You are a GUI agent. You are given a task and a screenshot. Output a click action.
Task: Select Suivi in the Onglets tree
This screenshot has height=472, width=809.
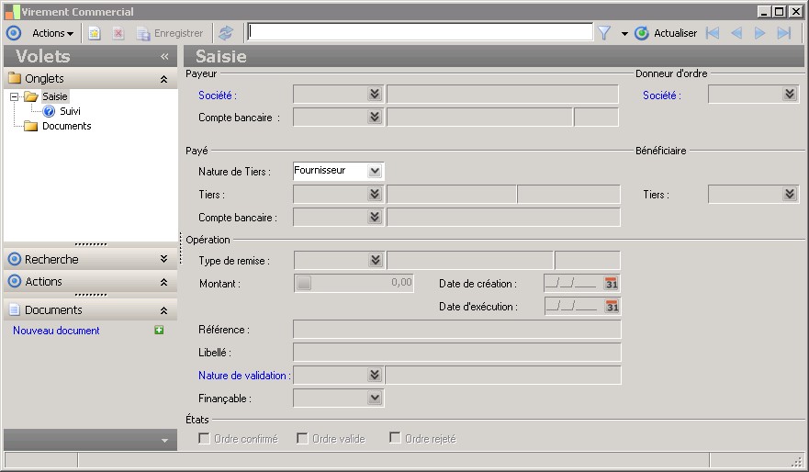(70, 111)
